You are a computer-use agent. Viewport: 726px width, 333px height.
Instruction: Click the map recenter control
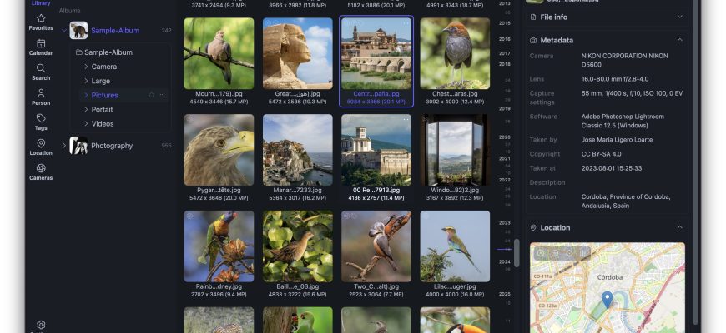(x=570, y=253)
